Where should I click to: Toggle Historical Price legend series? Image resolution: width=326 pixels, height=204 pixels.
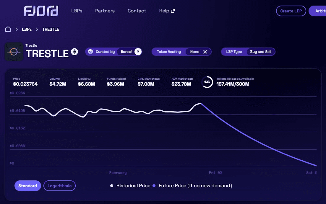[130, 186]
